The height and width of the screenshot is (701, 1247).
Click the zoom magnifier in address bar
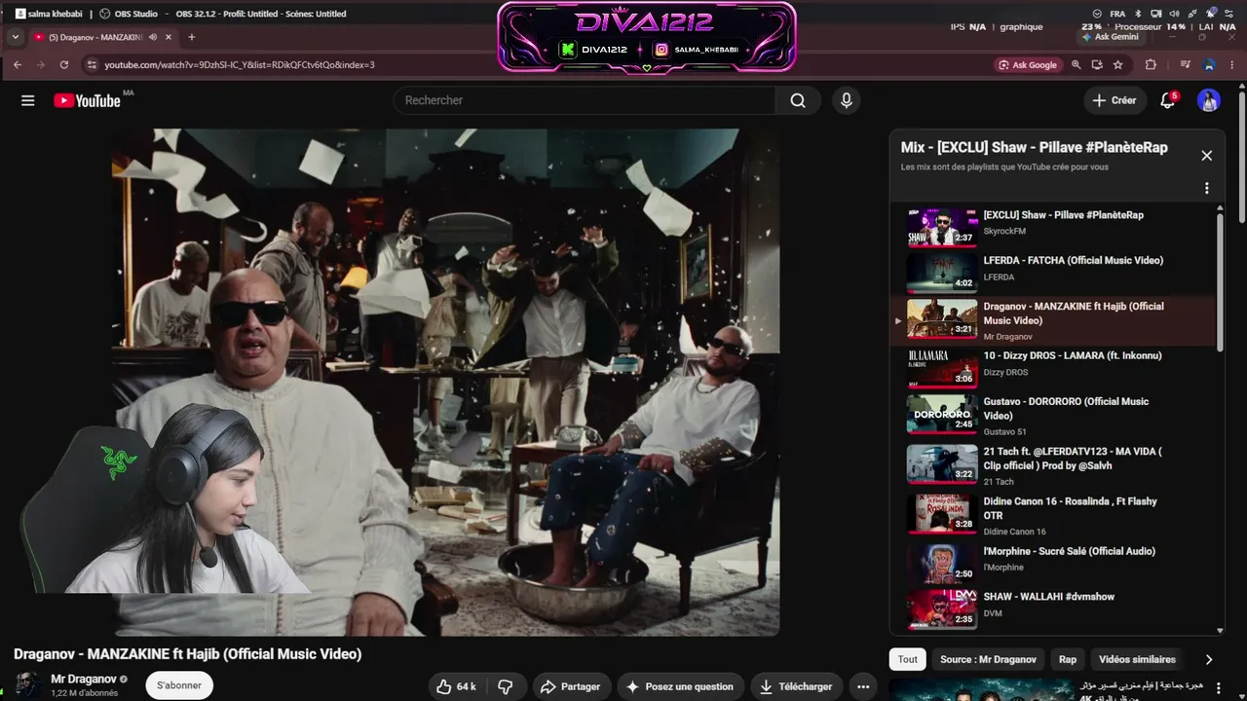1076,64
